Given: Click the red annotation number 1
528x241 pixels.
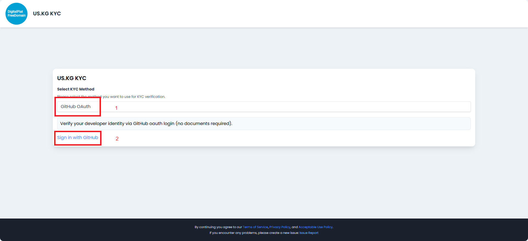Looking at the screenshot, I should [x=116, y=108].
